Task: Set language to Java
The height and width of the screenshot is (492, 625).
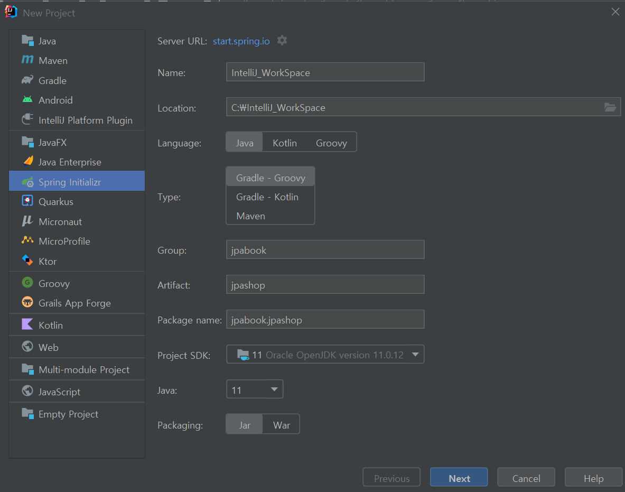Action: coord(244,143)
